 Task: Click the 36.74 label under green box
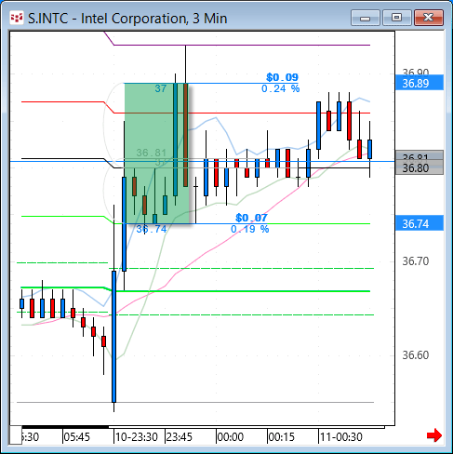[x=152, y=229]
